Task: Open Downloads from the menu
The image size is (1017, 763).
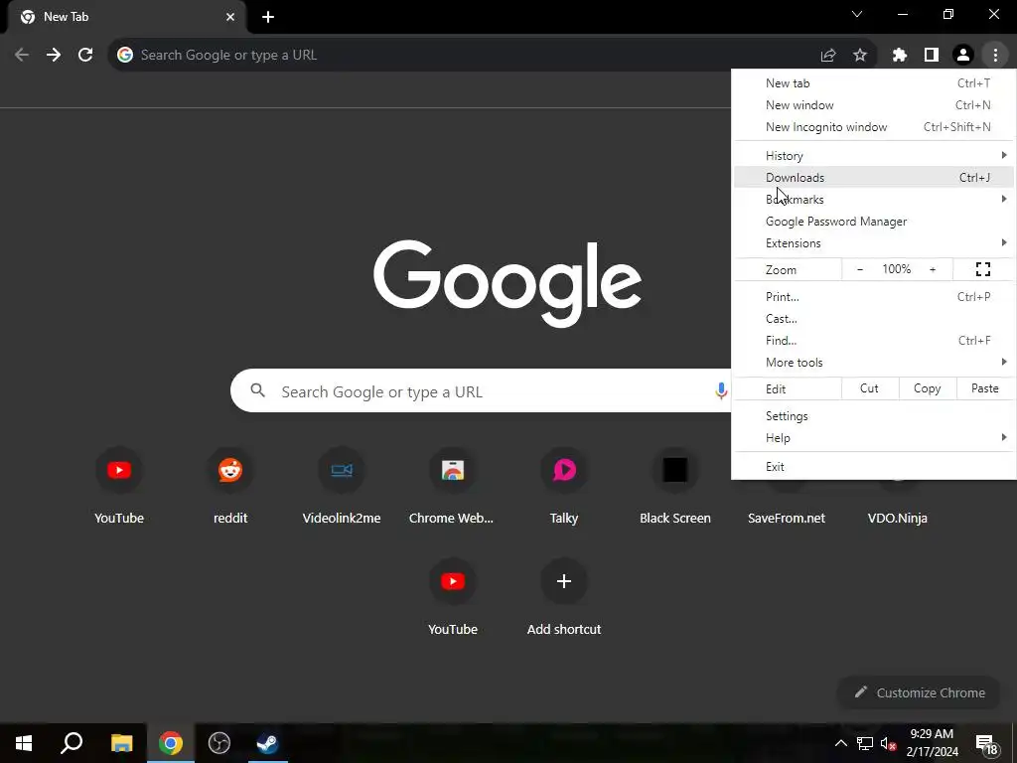Action: [x=874, y=177]
